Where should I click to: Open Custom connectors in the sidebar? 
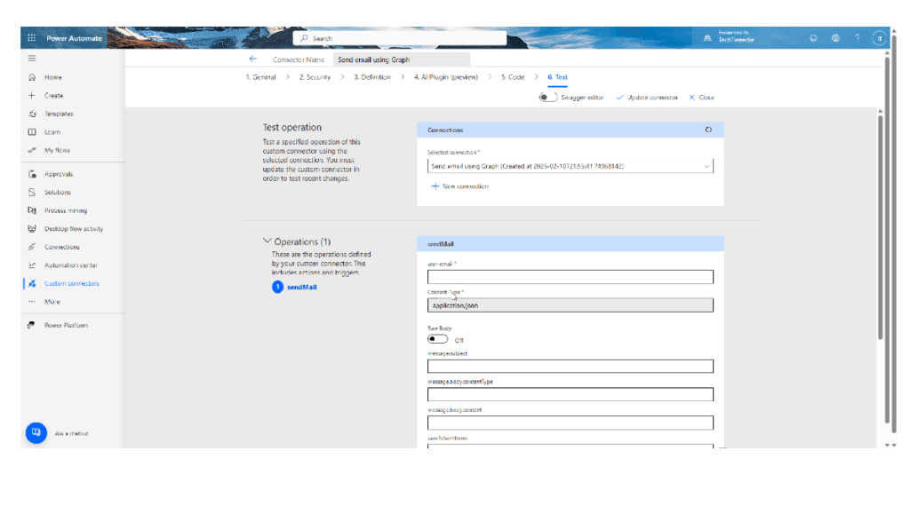(x=71, y=283)
